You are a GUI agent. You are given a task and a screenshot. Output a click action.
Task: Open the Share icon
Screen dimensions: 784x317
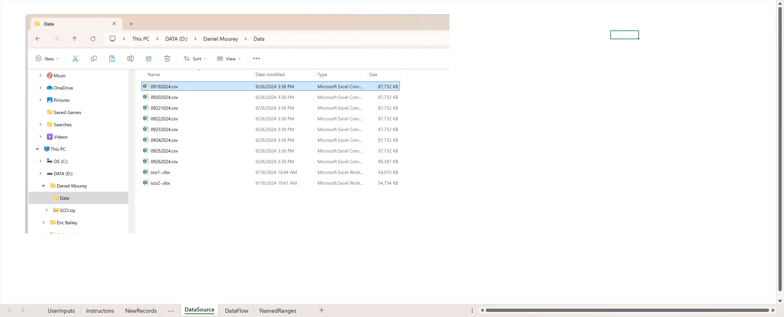[x=149, y=58]
